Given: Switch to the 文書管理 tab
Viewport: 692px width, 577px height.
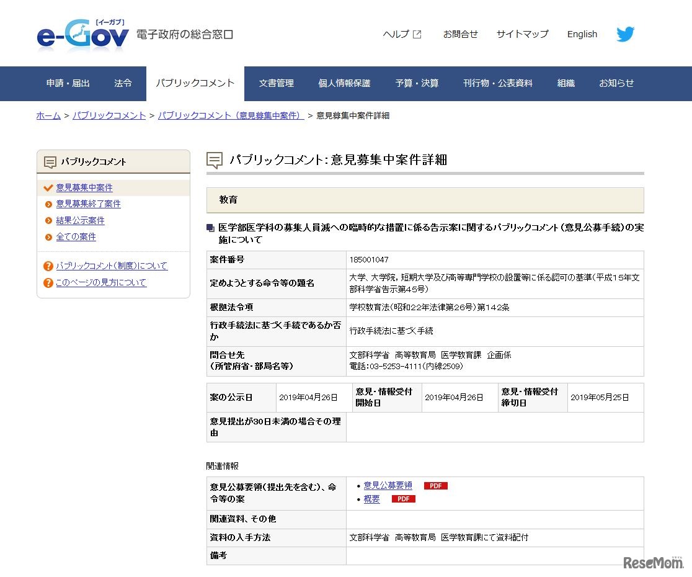Looking at the screenshot, I should pos(276,83).
